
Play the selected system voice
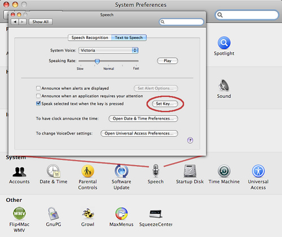pyautogui.click(x=168, y=61)
